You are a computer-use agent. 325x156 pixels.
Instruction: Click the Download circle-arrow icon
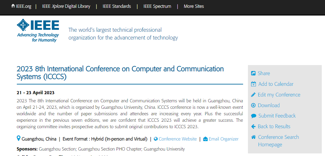pos(253,105)
